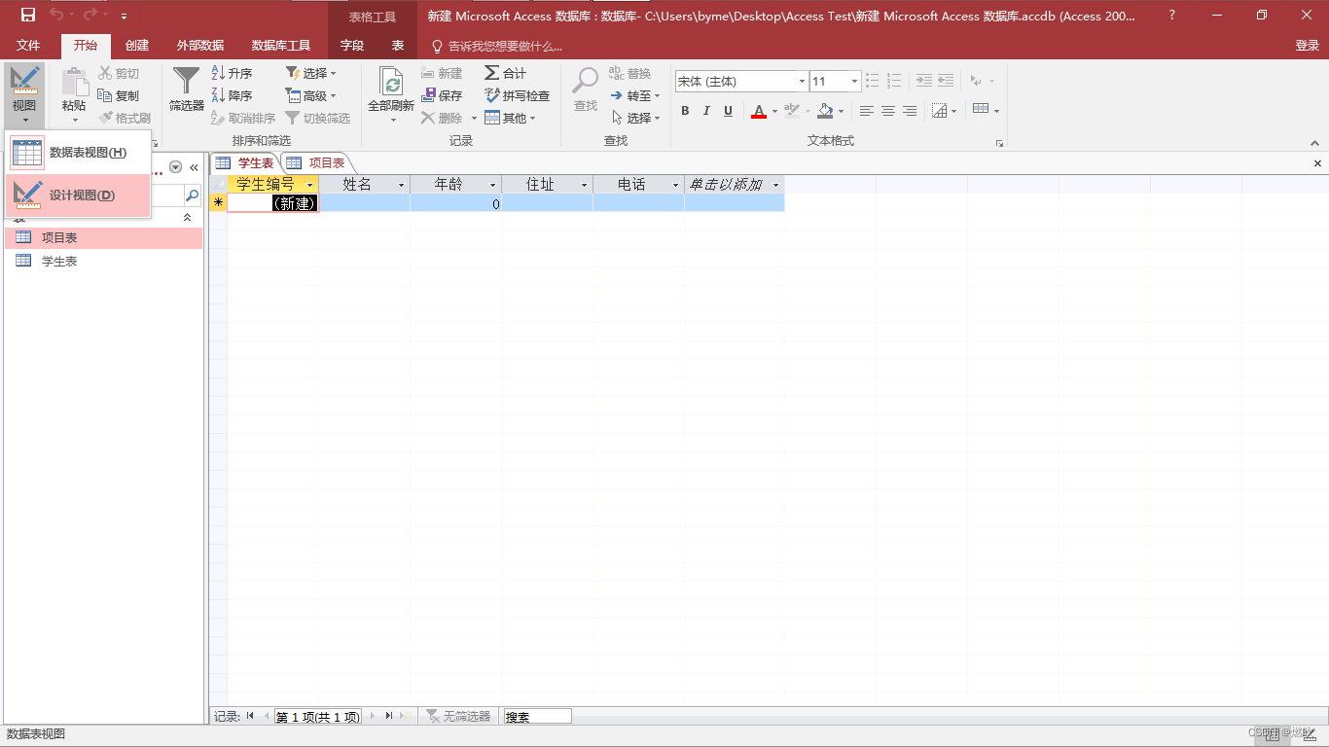The height and width of the screenshot is (747, 1329).
Task: Select 项目表 in navigation pane
Action: point(103,237)
